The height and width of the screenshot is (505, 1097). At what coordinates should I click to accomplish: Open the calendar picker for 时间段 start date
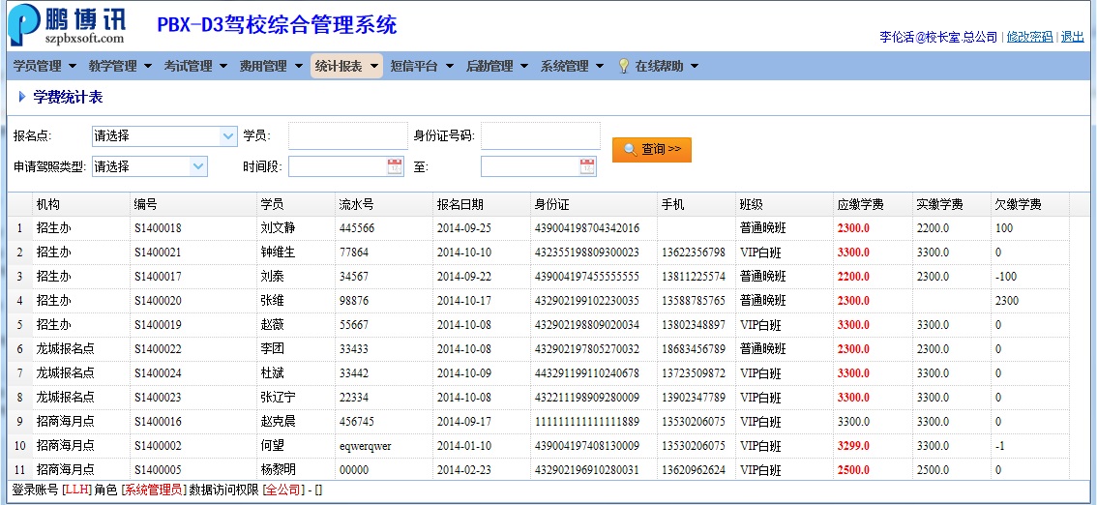point(395,166)
